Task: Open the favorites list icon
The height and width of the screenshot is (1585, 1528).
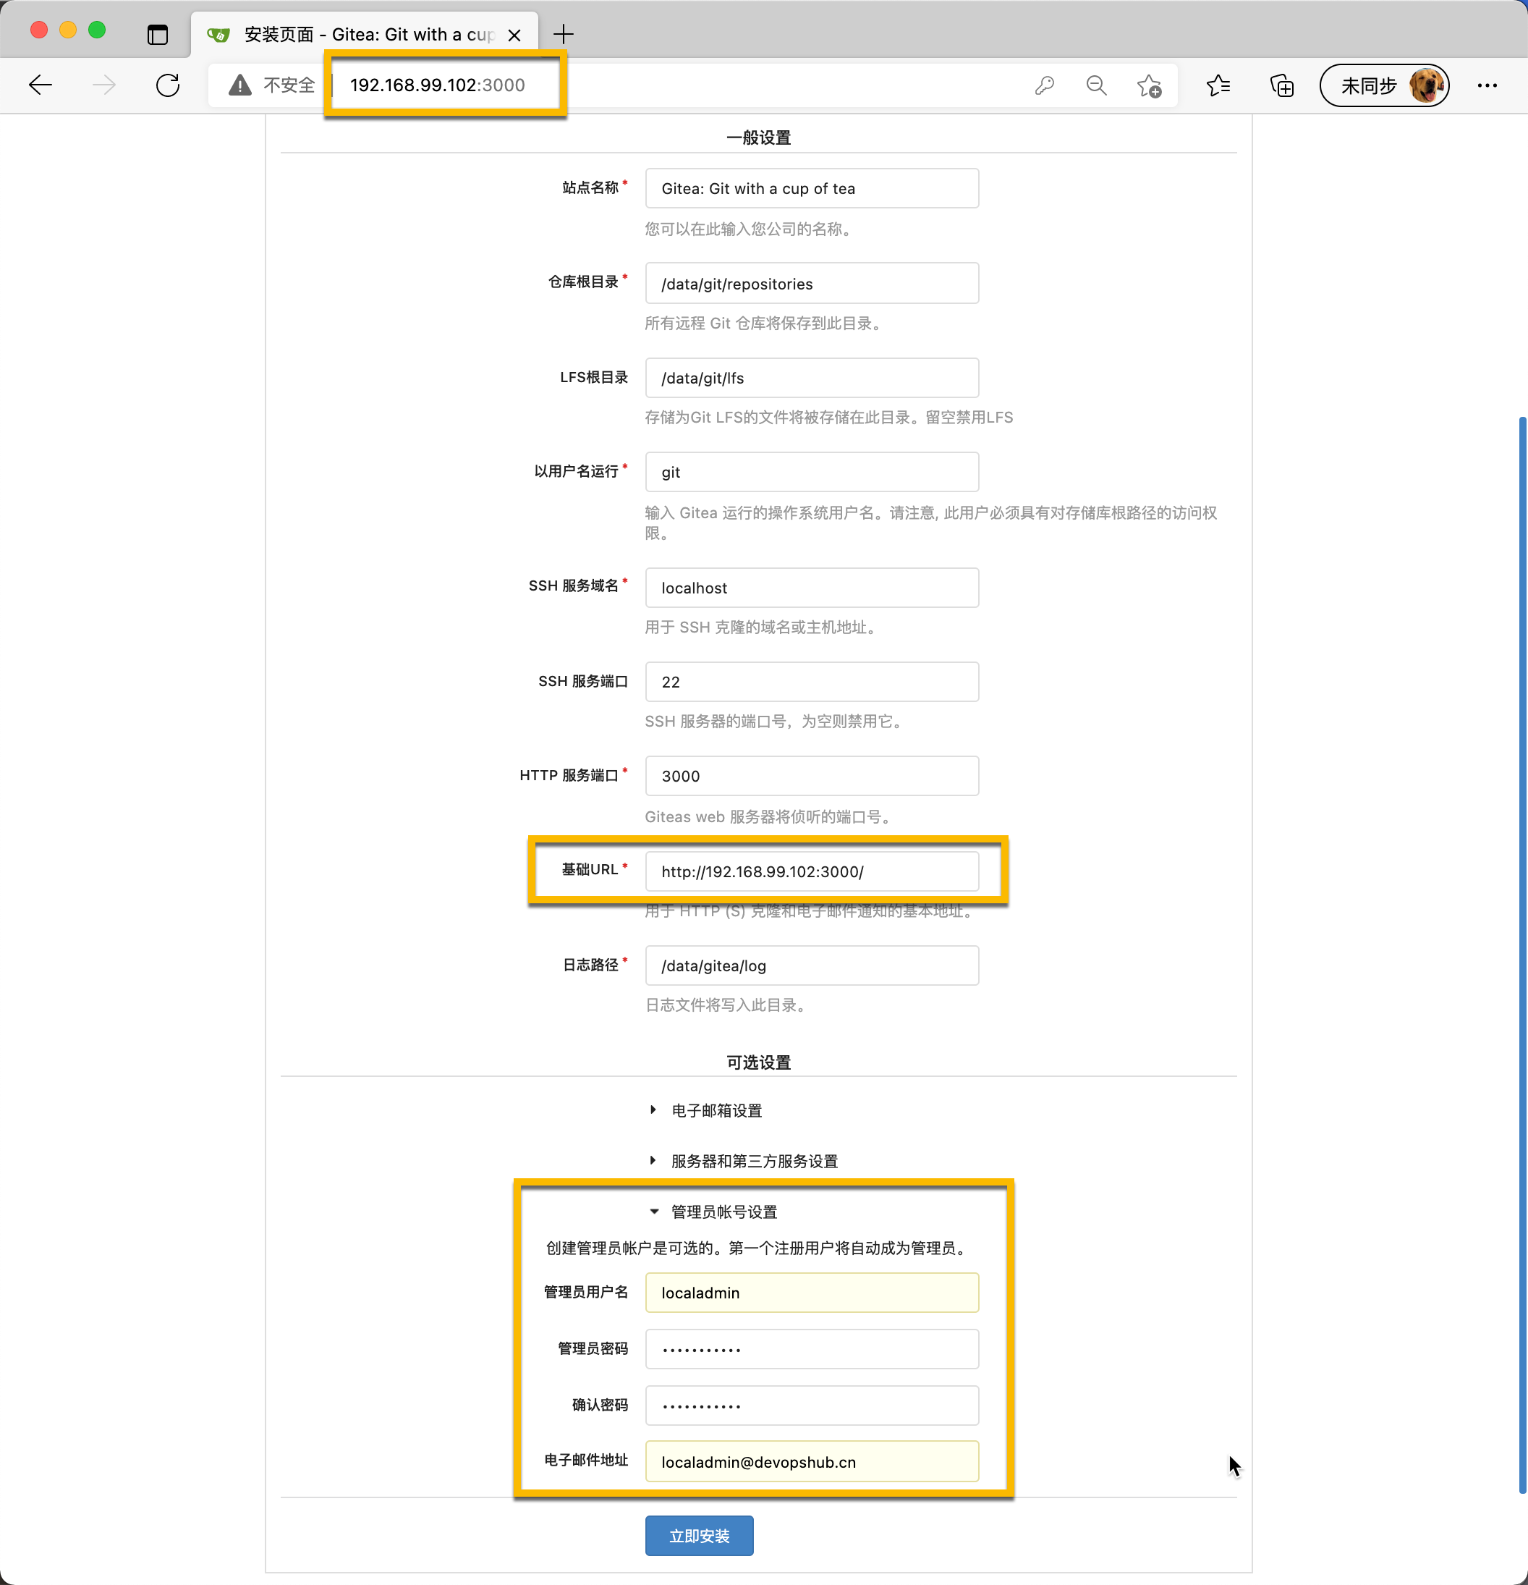Action: tap(1218, 85)
